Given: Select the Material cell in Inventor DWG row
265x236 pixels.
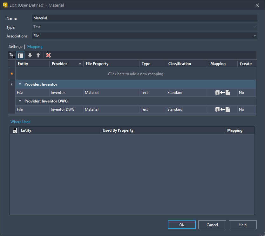Looking at the screenshot, I should click(111, 109).
